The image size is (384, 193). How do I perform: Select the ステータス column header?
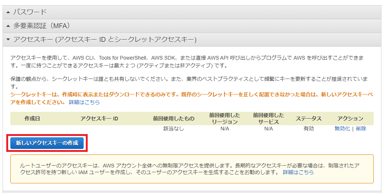tap(309, 119)
